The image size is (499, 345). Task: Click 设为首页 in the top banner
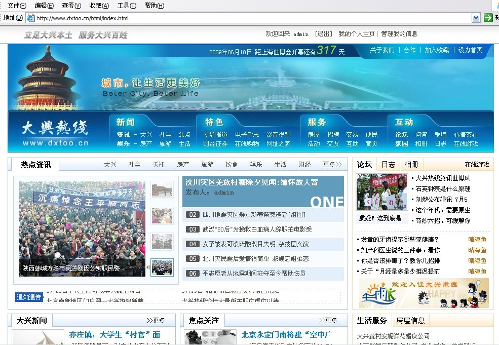(x=470, y=50)
